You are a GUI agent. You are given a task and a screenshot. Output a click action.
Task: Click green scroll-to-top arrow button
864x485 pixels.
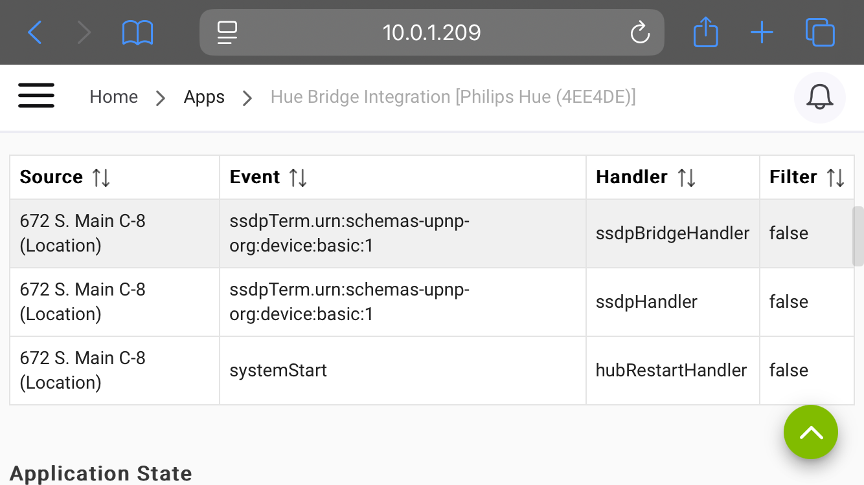click(x=811, y=432)
